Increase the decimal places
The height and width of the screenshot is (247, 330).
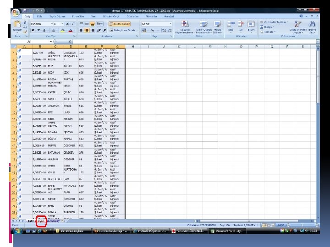[x=164, y=31]
